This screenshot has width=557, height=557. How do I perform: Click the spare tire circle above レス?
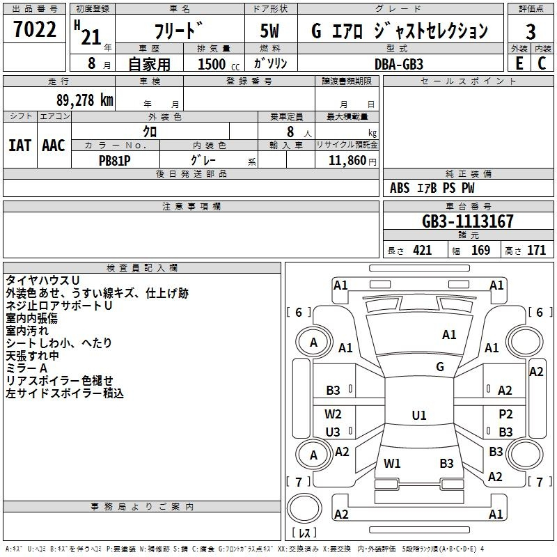pos(304,508)
